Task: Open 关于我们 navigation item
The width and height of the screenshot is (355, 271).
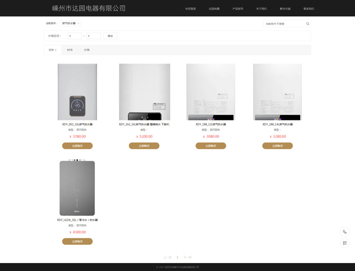Action: (x=261, y=9)
